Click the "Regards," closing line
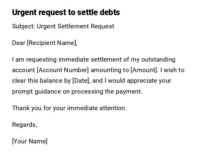This screenshot has height=160, width=211. (24, 125)
